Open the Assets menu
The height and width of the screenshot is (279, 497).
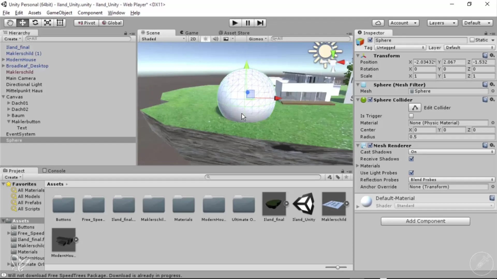click(35, 13)
